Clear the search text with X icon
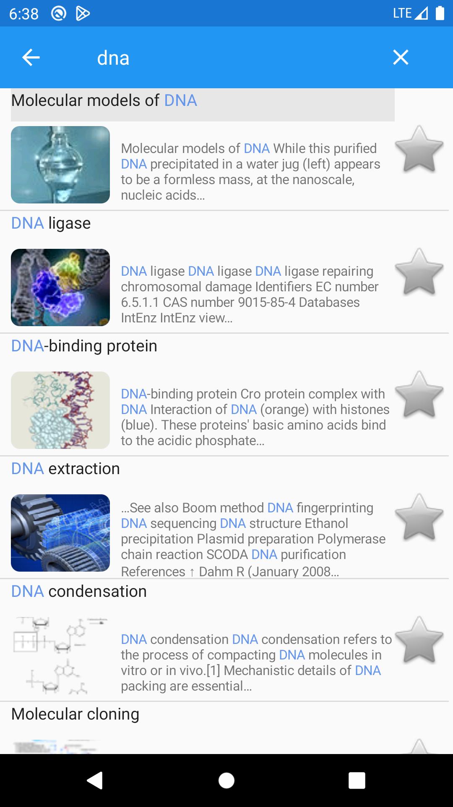This screenshot has width=453, height=807. point(401,58)
